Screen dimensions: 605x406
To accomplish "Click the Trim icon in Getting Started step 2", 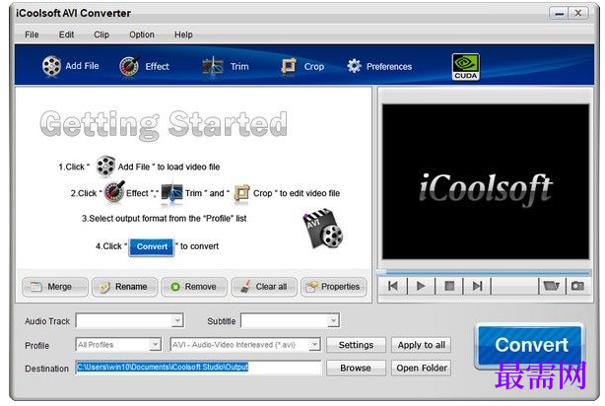I will (171, 193).
